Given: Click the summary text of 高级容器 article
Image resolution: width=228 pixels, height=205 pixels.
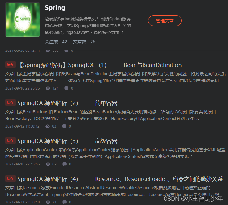Looking at the screenshot, I should 115,153.
